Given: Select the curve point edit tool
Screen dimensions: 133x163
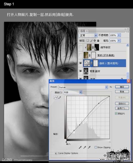Looking at the screenshot, I should pyautogui.click(x=55, y=98).
